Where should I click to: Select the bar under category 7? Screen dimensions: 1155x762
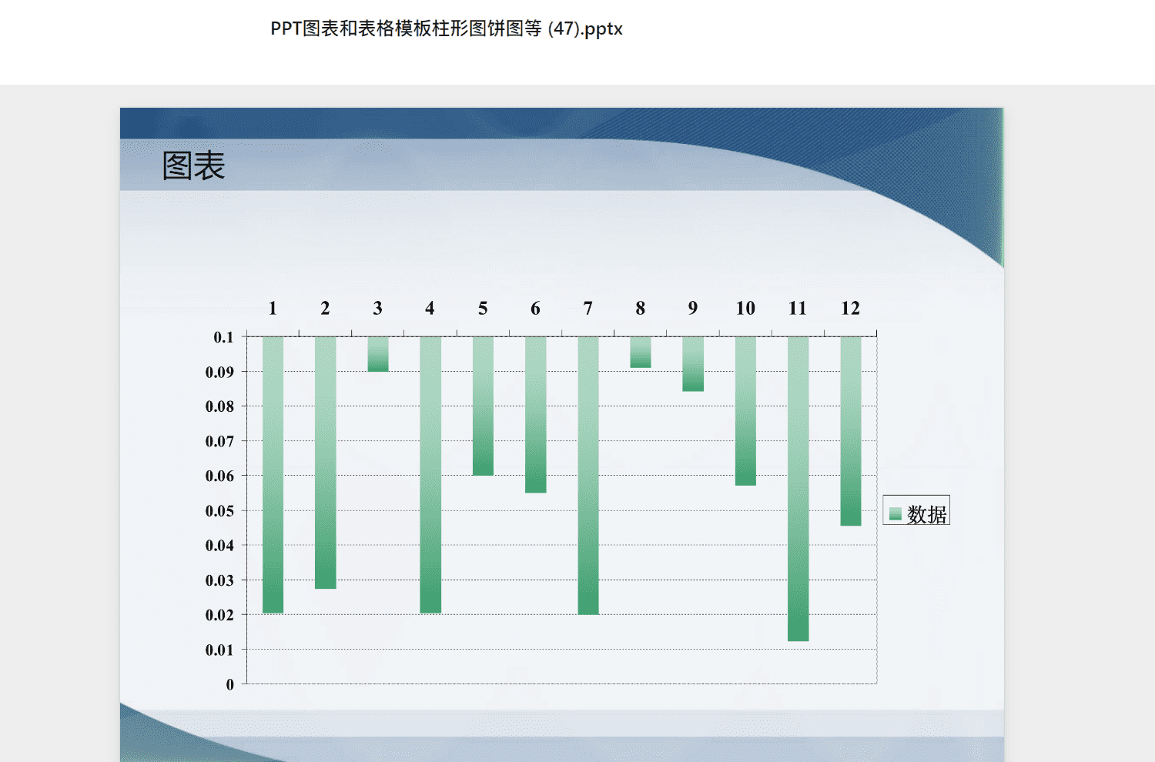point(588,476)
